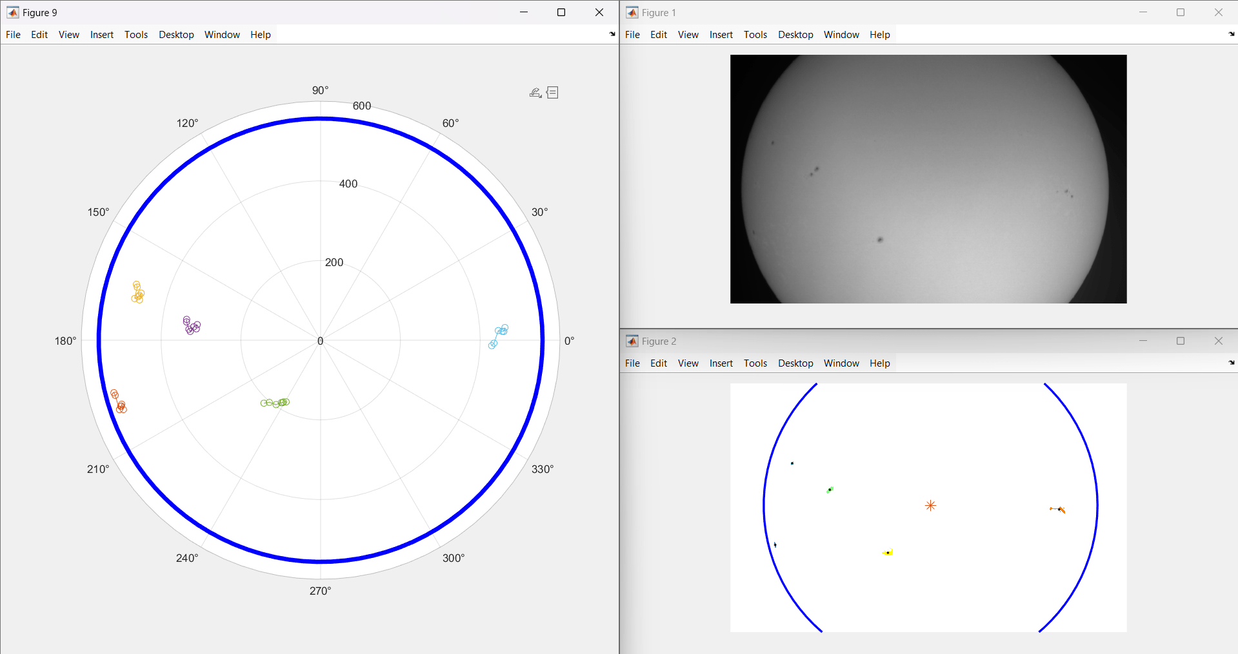This screenshot has width=1238, height=654.
Task: Click the sunspot image in Figure 1
Action: pos(928,179)
